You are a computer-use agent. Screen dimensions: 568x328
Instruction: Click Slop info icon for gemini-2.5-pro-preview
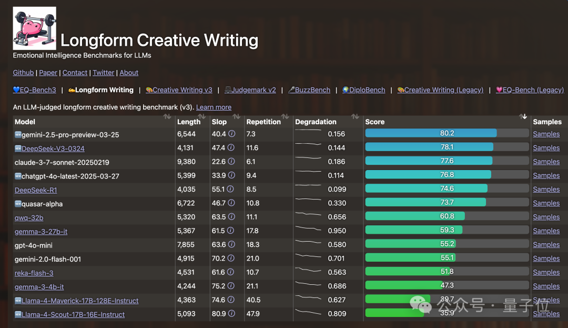tap(232, 134)
